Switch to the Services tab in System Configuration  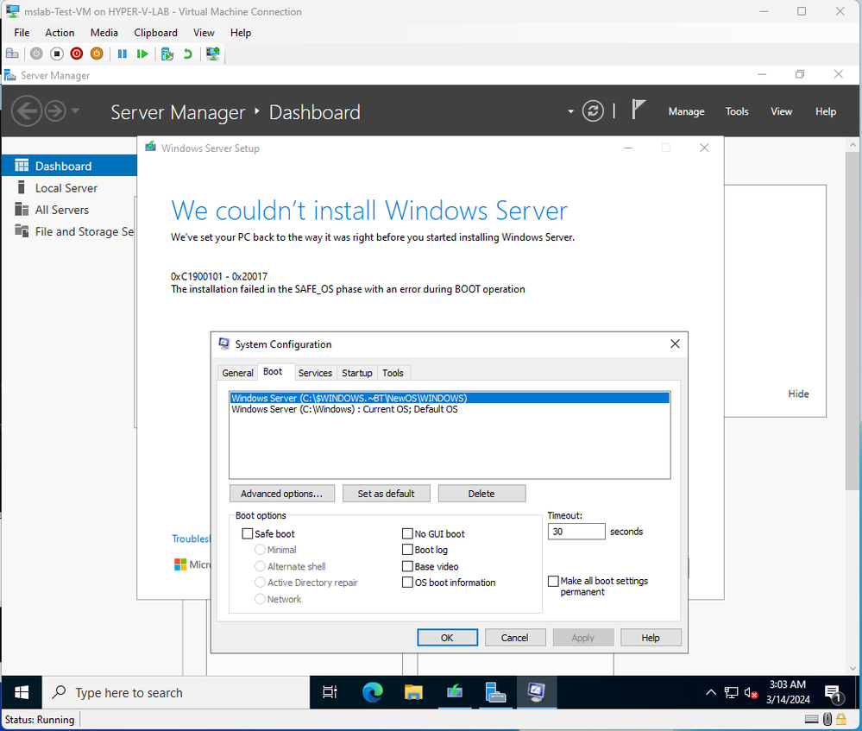coord(315,373)
